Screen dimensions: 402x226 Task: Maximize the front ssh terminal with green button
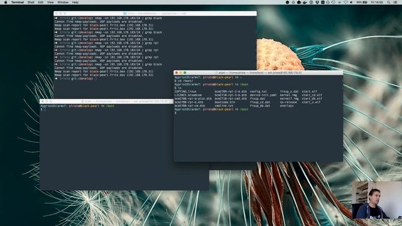[x=185, y=73]
